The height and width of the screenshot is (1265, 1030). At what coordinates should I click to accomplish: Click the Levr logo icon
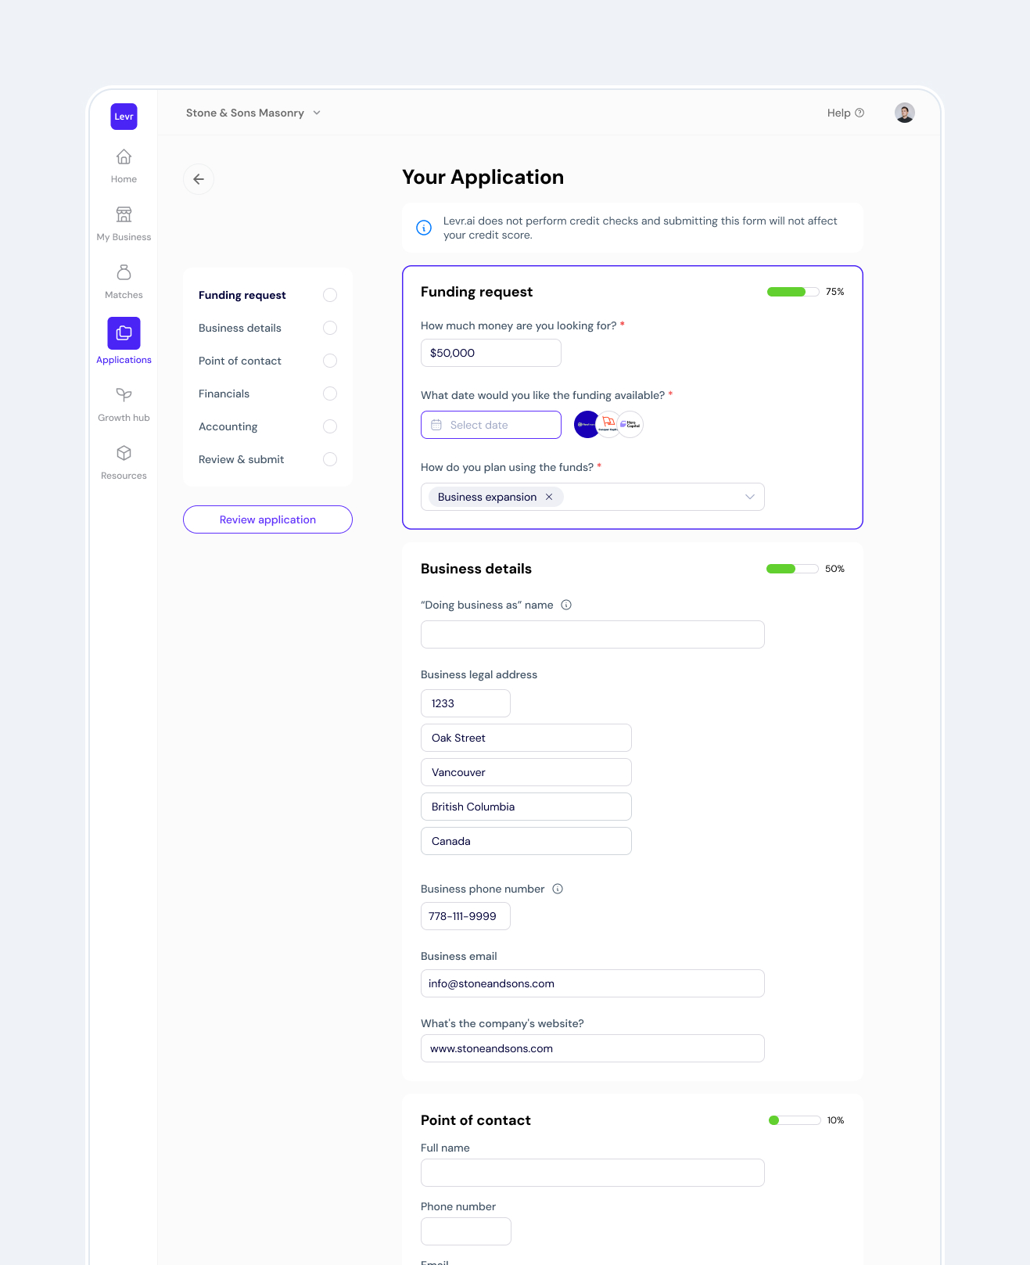(x=124, y=117)
